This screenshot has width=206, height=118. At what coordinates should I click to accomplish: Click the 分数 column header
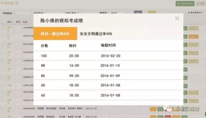click(x=44, y=46)
